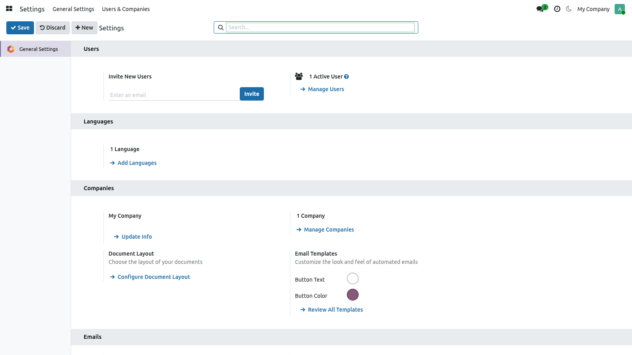Open the Users & Companies menu
The image size is (632, 355).
pos(126,9)
